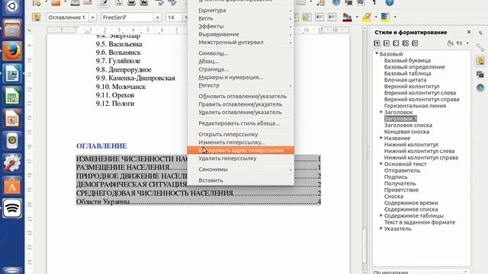Click New Style from Selection icon
This screenshot has height=274, width=488.
tap(459, 43)
